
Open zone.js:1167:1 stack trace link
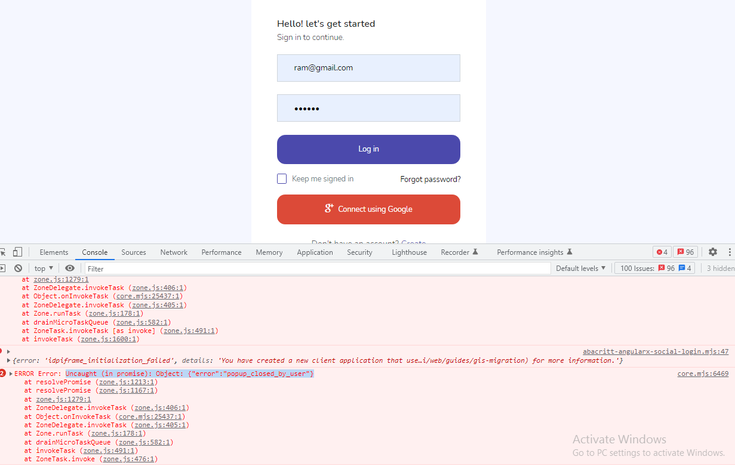pyautogui.click(x=127, y=391)
